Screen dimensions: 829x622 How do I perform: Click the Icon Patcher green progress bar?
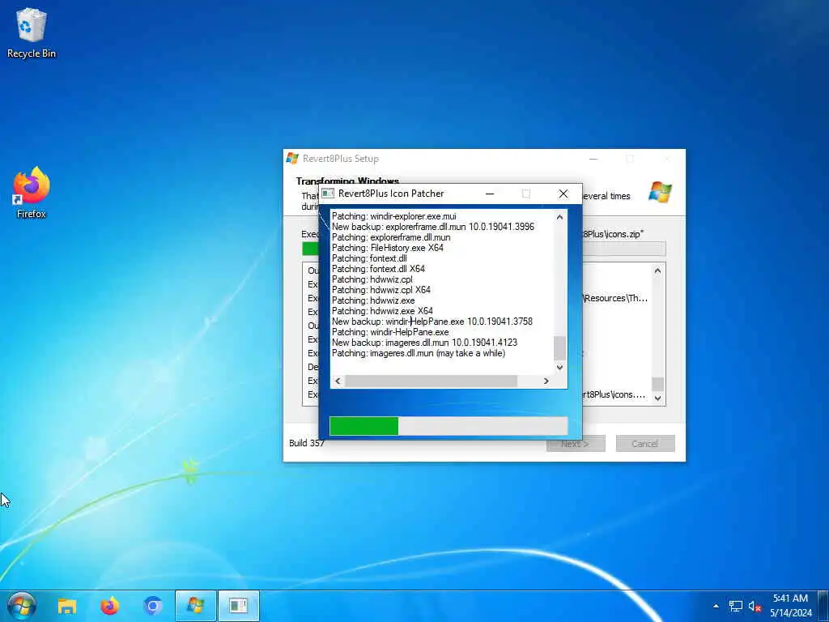pos(449,426)
